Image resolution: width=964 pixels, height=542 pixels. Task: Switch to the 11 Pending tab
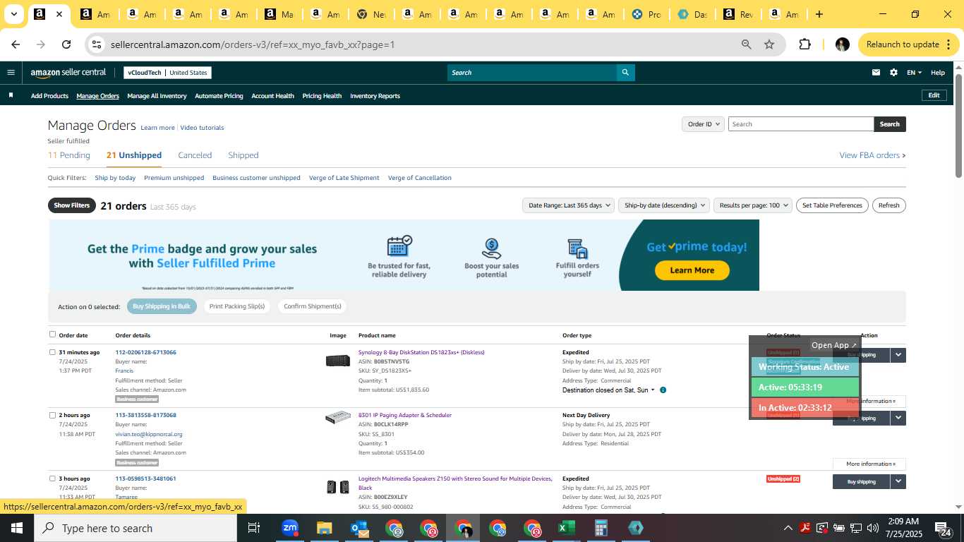coord(69,155)
